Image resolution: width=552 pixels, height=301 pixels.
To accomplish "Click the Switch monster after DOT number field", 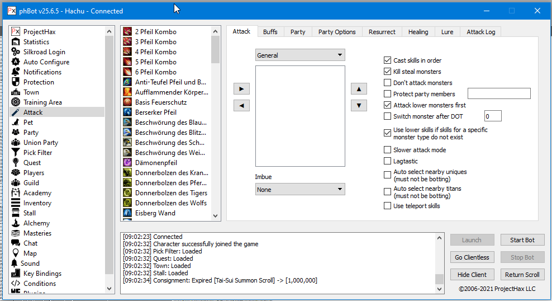I will pyautogui.click(x=492, y=116).
